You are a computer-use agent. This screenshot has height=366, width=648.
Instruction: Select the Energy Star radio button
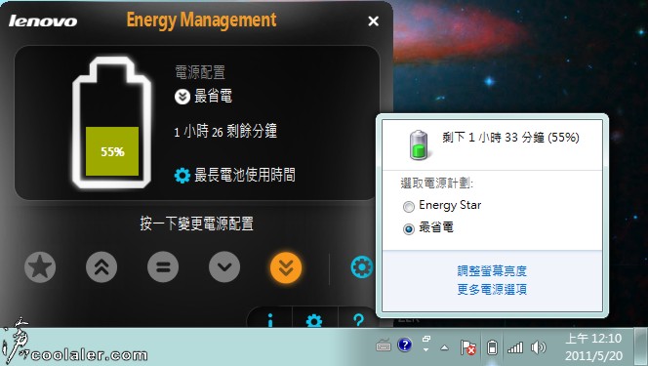click(409, 207)
